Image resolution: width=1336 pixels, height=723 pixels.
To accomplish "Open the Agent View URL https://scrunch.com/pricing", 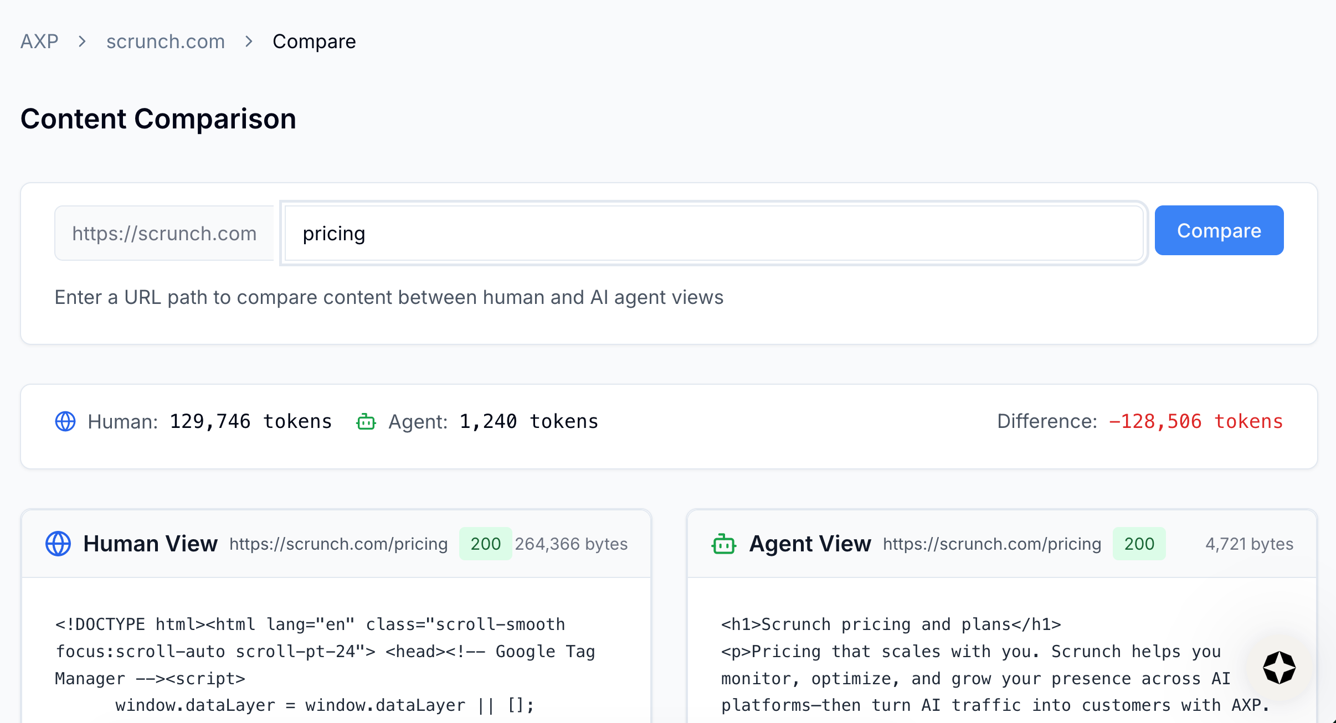I will pos(992,544).
